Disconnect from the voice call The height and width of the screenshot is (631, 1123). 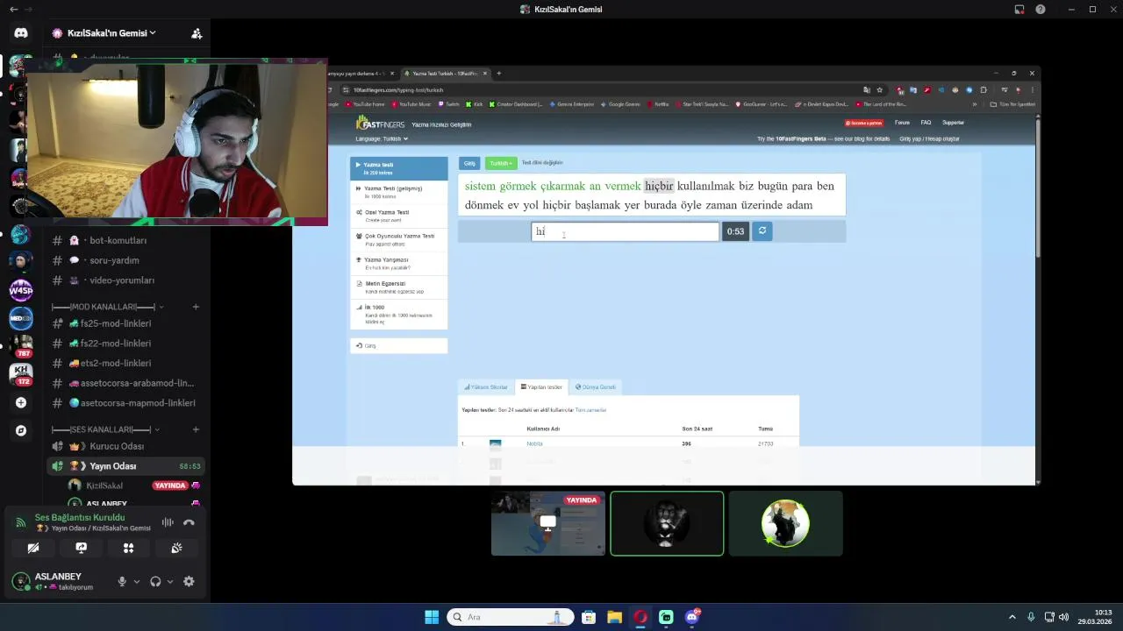click(x=189, y=522)
